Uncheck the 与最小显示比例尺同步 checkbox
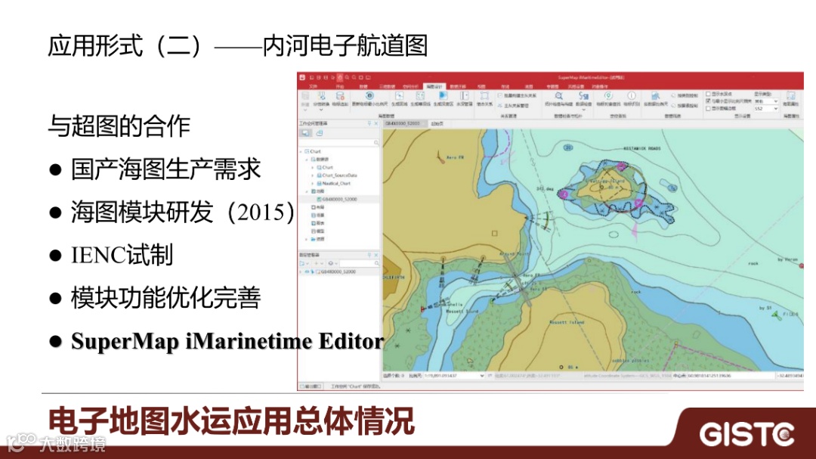Screen dimensions: 816x459 (708, 101)
